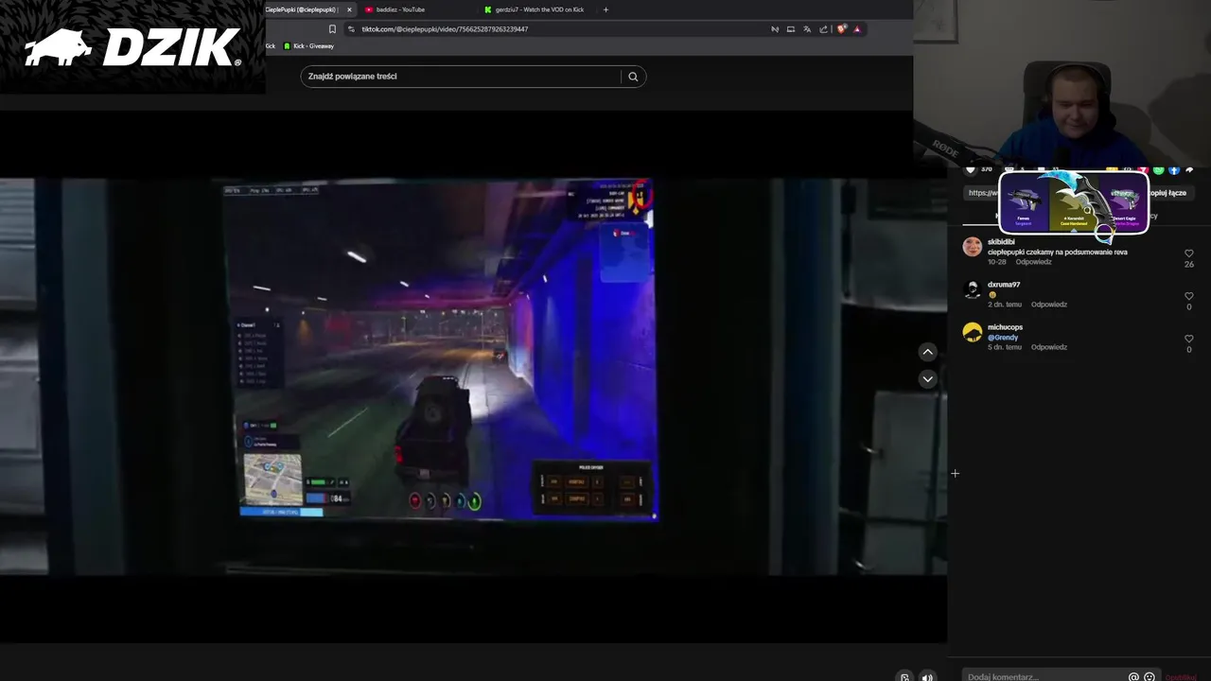Click the TikTok video player
1211x681 pixels.
pos(473,376)
